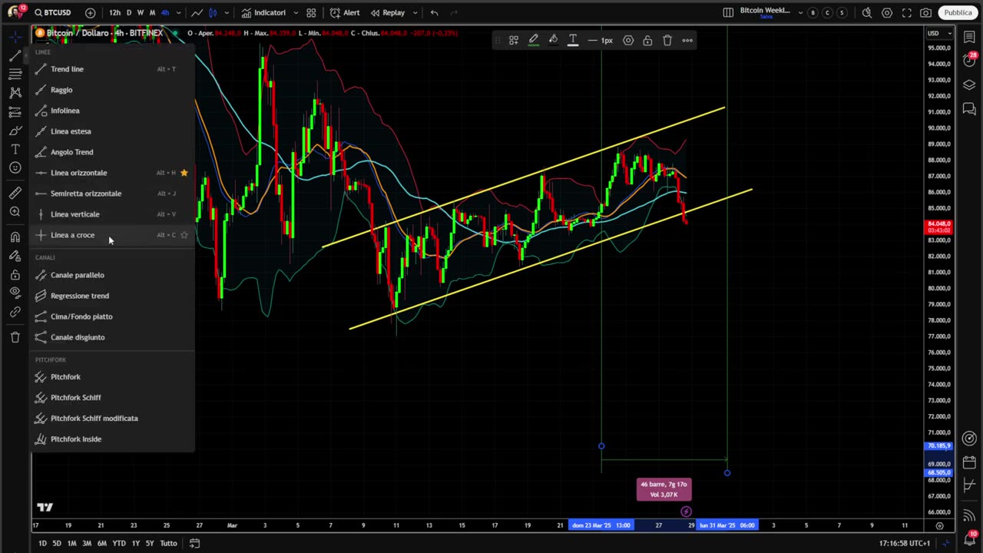Select Pitchfork Schiff modificata
The image size is (983, 553).
113,419
